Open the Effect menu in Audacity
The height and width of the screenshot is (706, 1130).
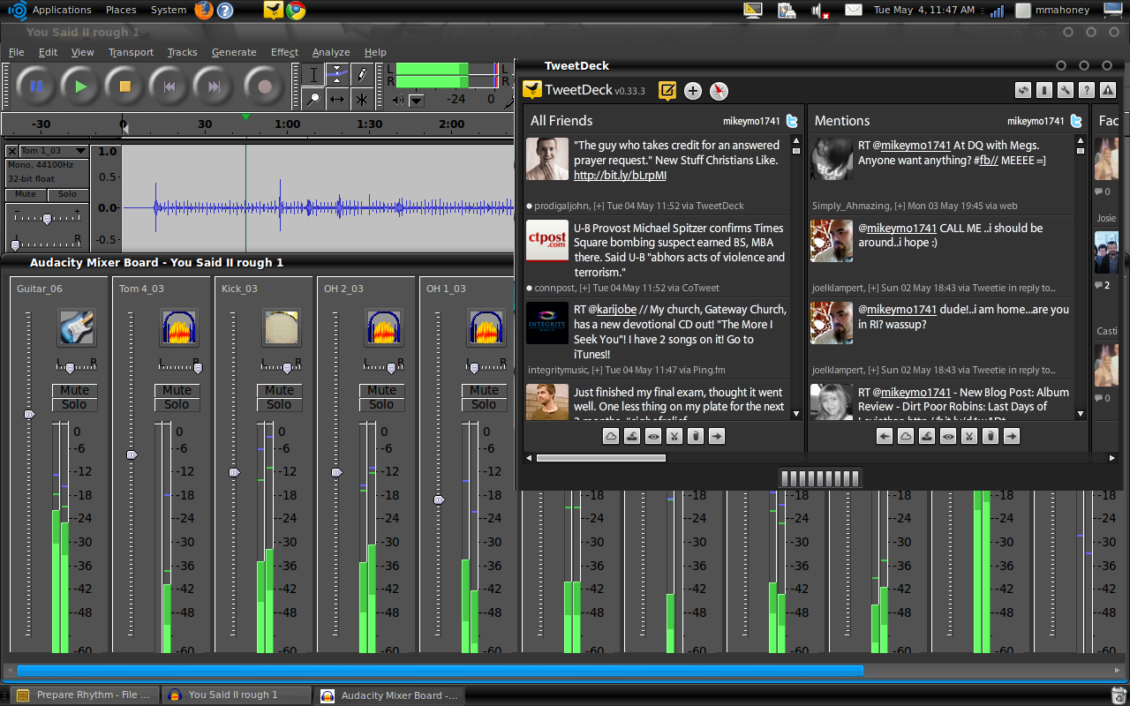(x=284, y=52)
